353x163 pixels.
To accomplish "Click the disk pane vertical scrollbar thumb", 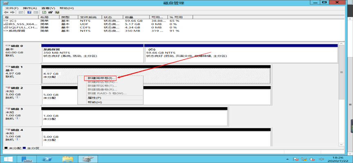I will click(x=342, y=72).
